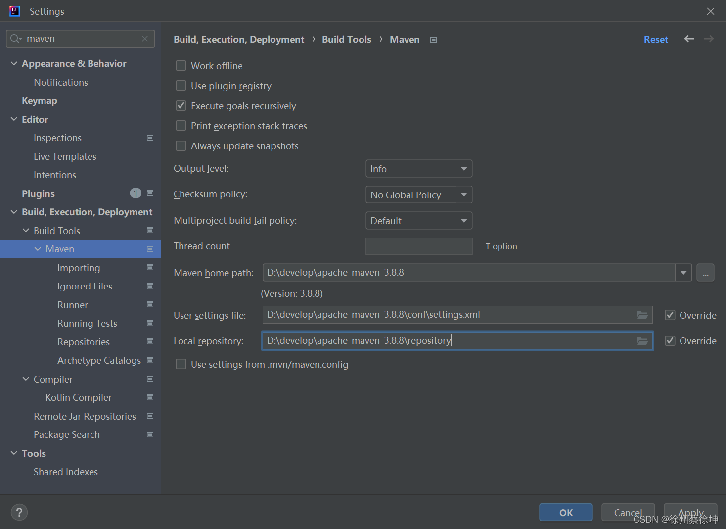Screen dimensions: 726x529
Task: Open Live Templates settings
Action: click(x=65, y=156)
